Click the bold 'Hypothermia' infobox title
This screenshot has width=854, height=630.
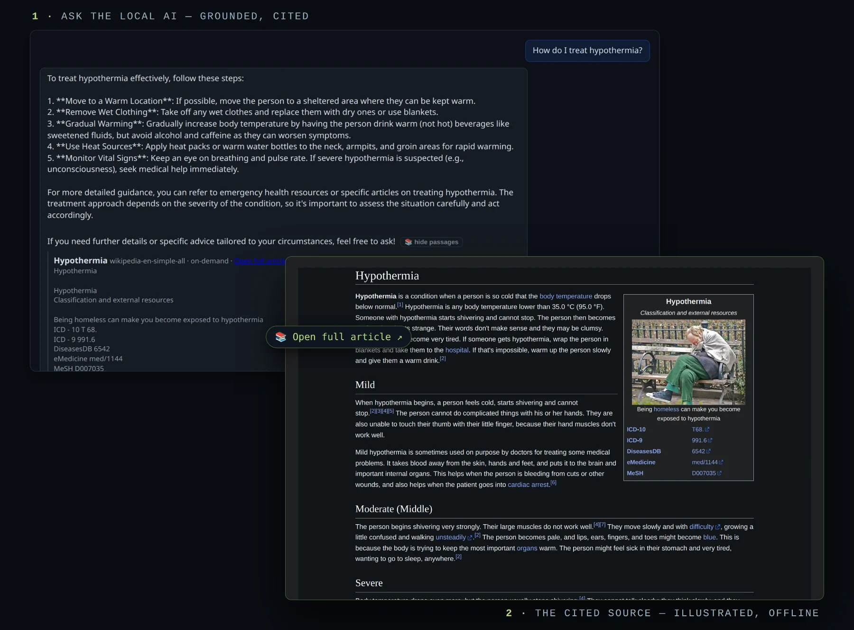coord(688,302)
